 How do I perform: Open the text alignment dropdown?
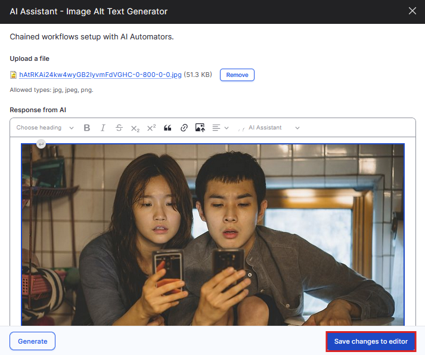(221, 128)
